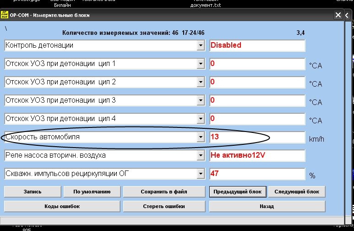This screenshot has width=354, height=231.
Task: Click 'Отскок УОЗ при детонации цил 1' text
Action: 60,64
